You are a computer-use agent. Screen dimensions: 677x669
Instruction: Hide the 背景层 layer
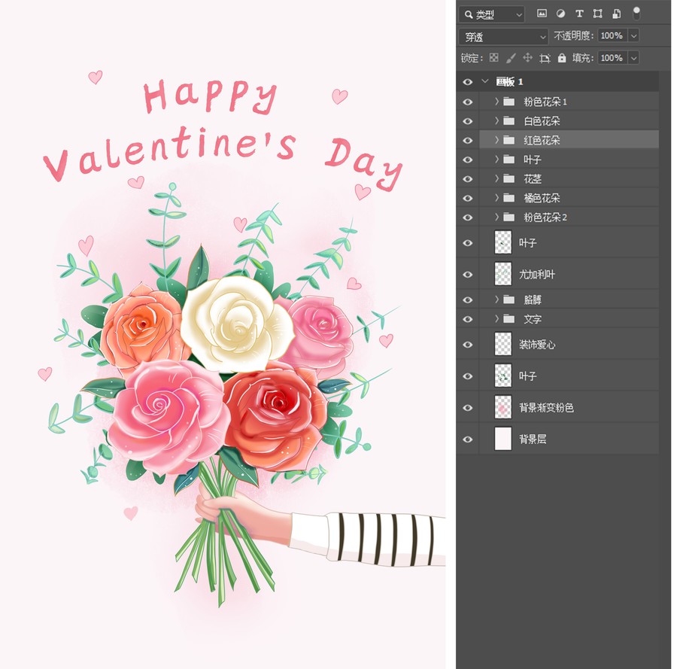pyautogui.click(x=468, y=439)
